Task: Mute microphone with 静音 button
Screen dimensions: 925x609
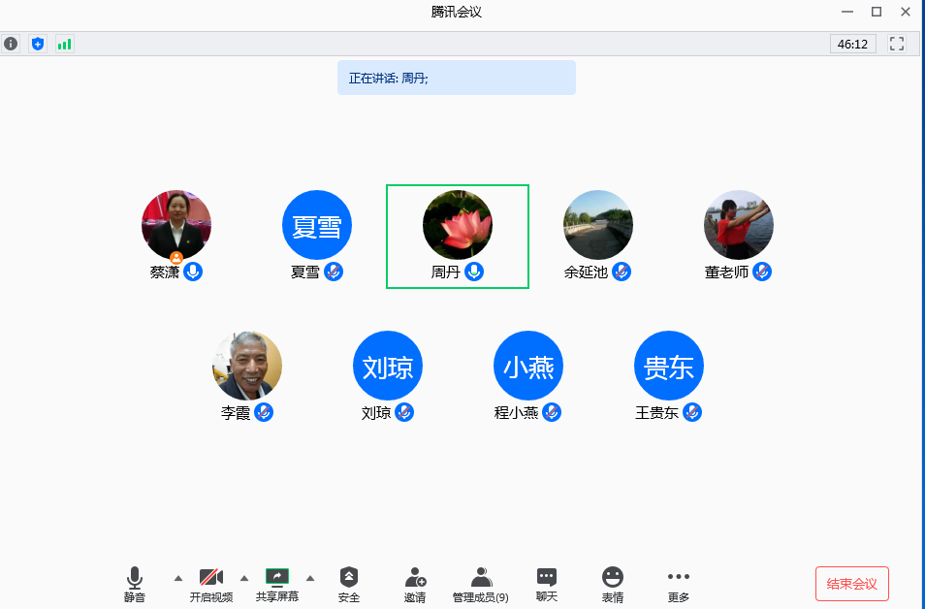Action: [x=135, y=584]
